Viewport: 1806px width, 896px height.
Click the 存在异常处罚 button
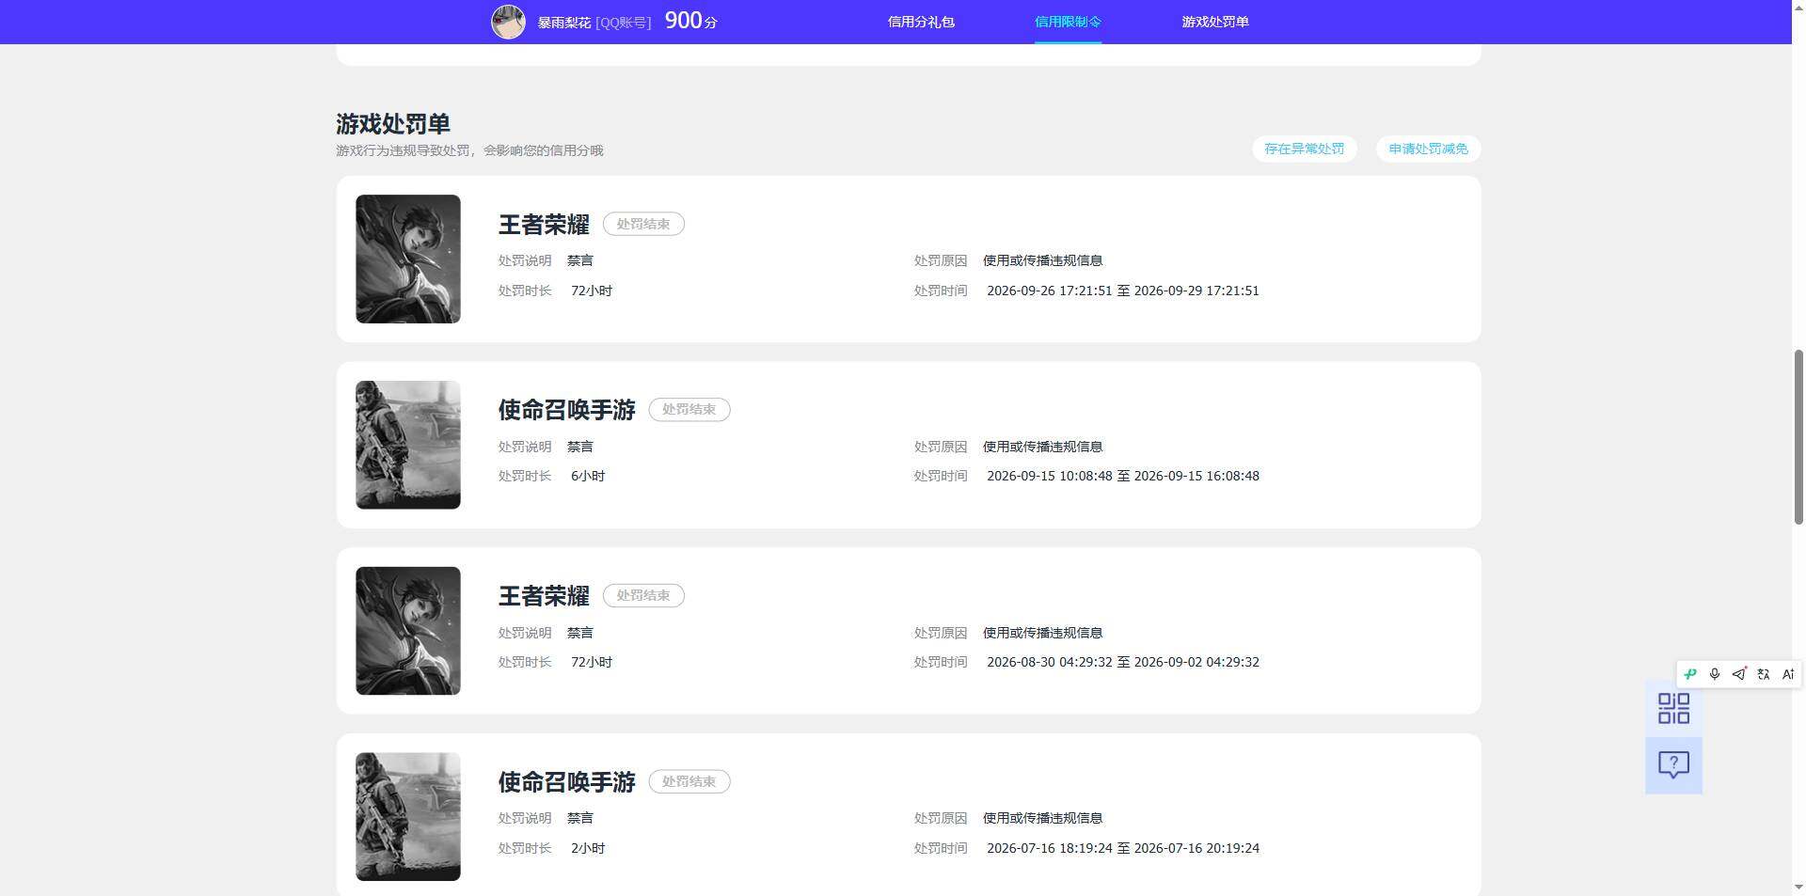click(x=1304, y=149)
